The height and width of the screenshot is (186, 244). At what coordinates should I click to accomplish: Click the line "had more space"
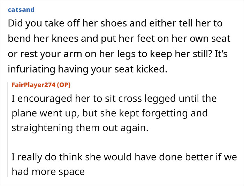point(48,172)
